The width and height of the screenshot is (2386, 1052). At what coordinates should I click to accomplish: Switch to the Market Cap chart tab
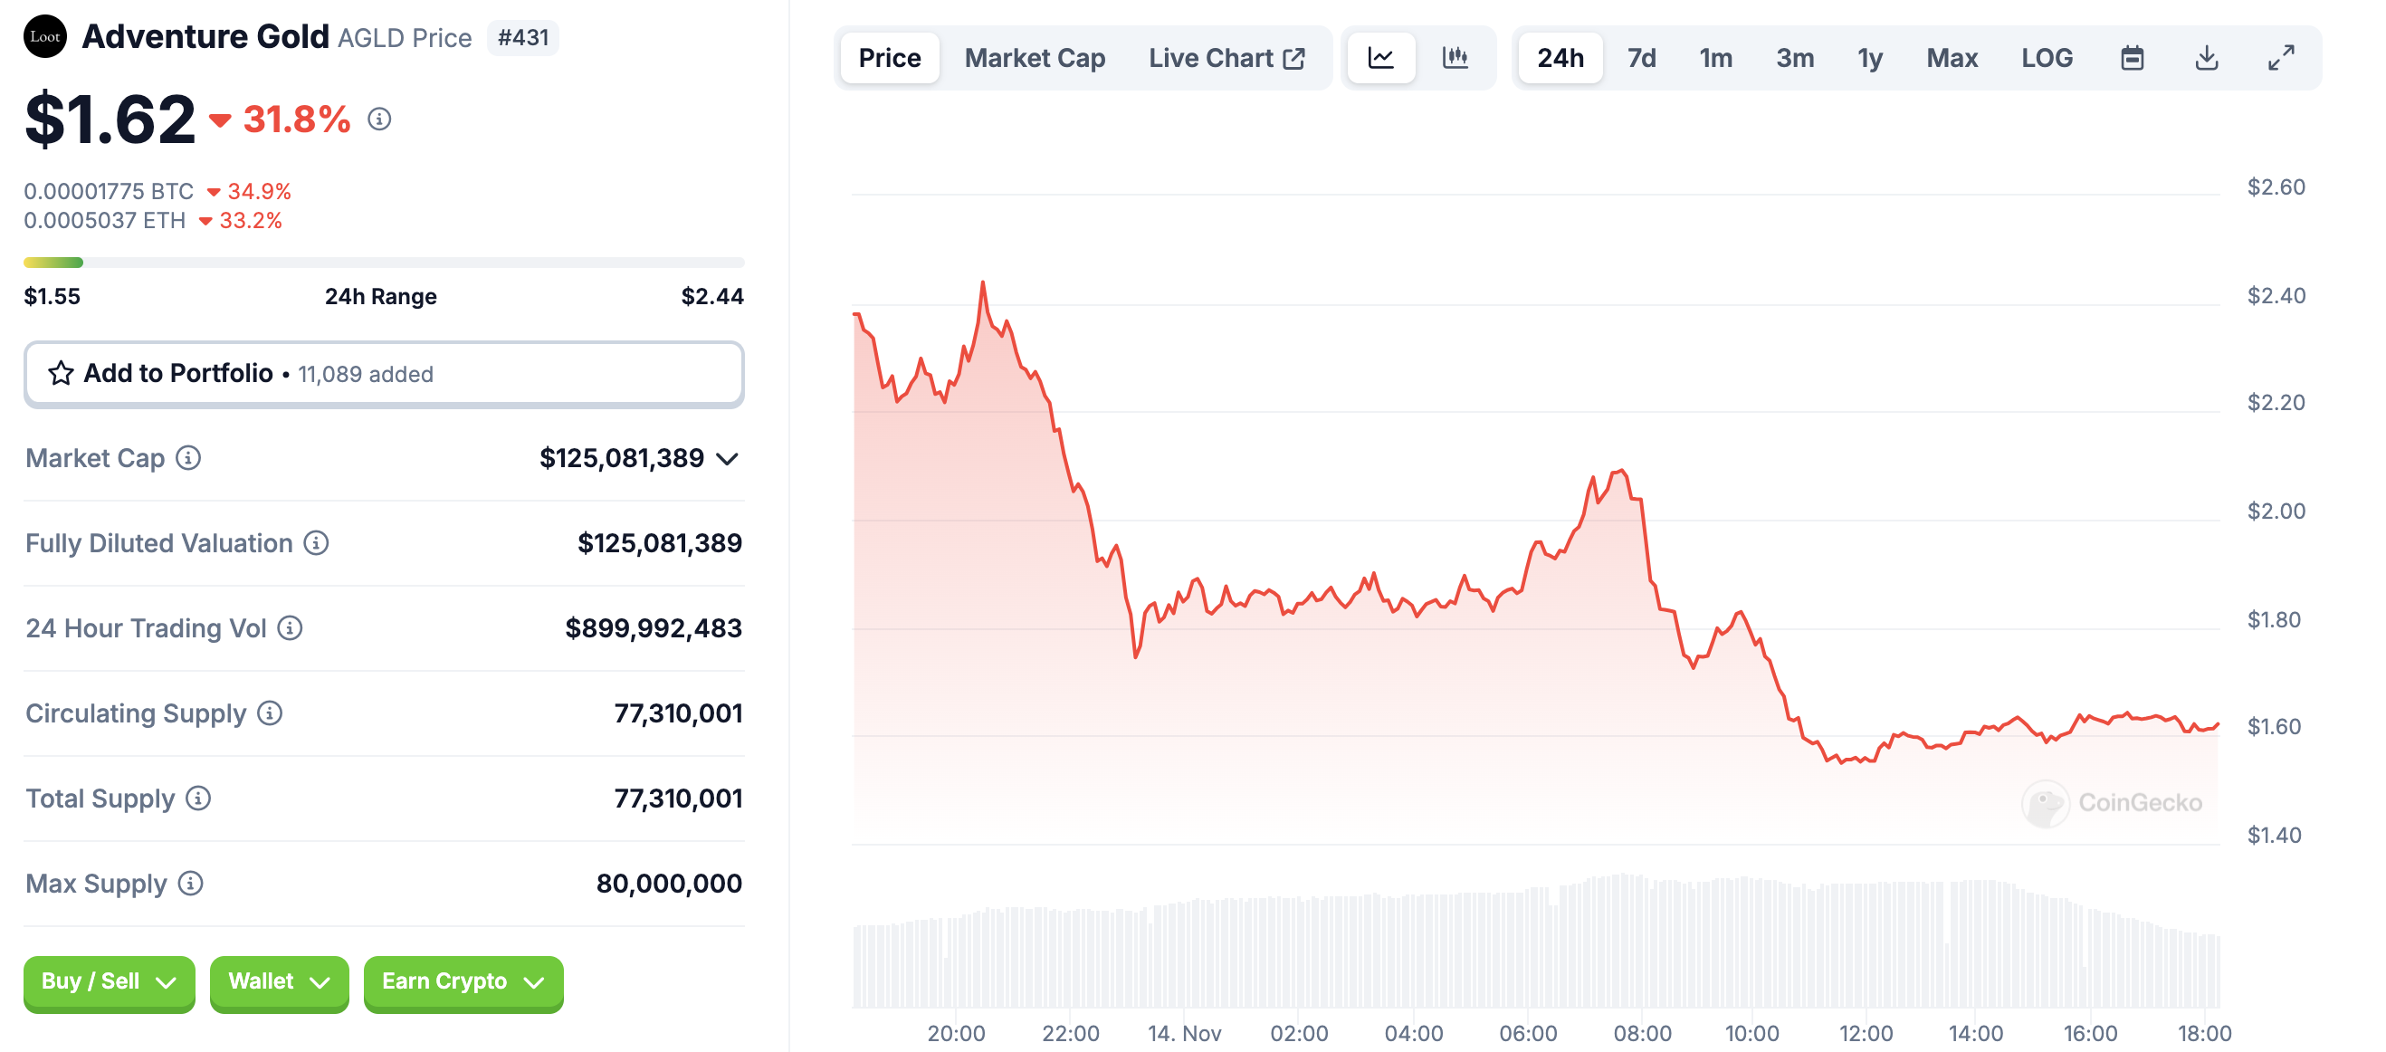coord(1035,58)
